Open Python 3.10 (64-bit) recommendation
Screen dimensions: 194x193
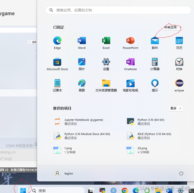pos(146,122)
